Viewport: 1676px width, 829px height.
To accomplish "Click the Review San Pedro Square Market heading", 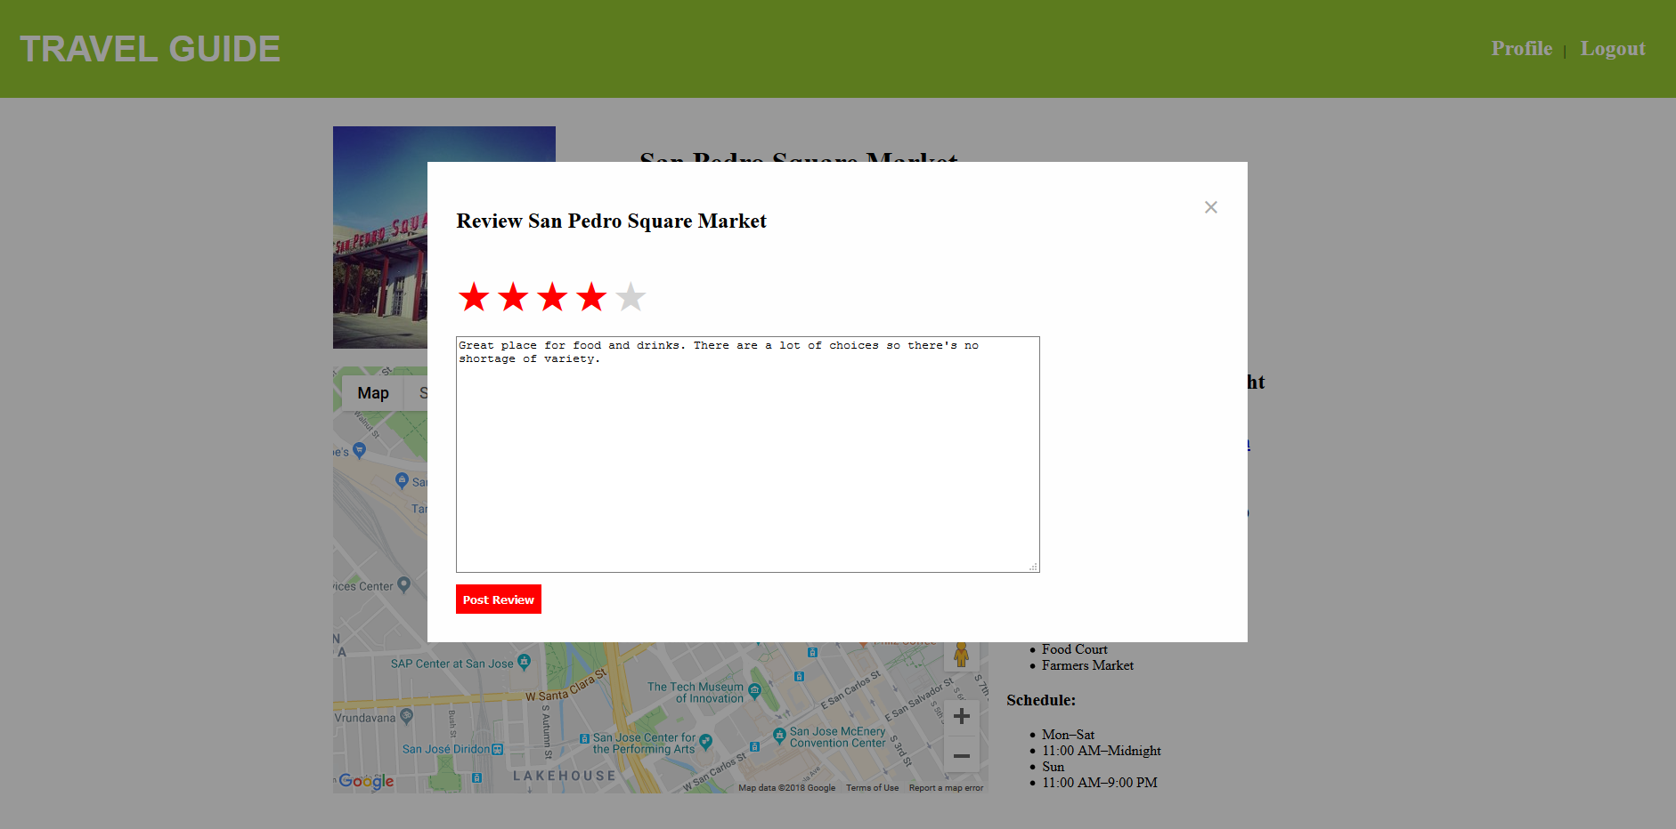I will (611, 221).
